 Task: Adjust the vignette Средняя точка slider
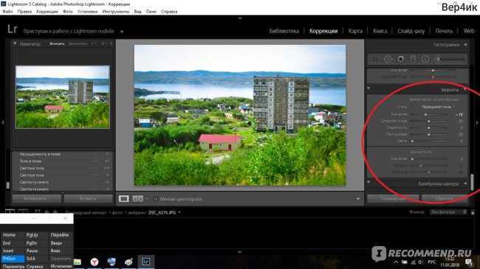(429, 121)
